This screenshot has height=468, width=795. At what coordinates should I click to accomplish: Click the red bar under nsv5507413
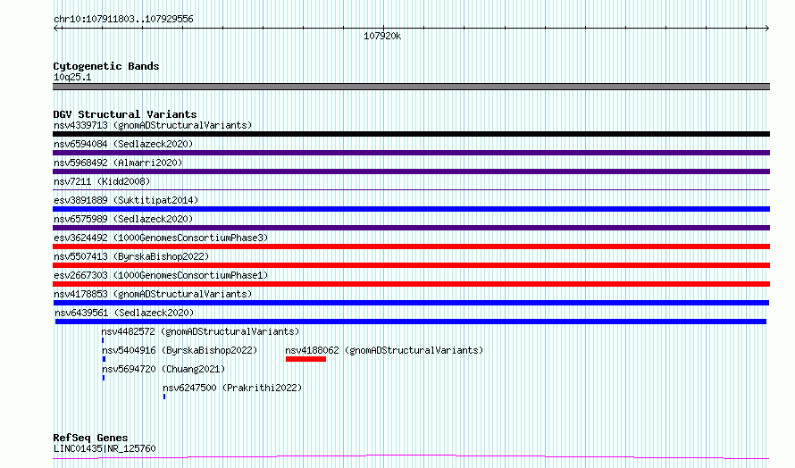411,265
